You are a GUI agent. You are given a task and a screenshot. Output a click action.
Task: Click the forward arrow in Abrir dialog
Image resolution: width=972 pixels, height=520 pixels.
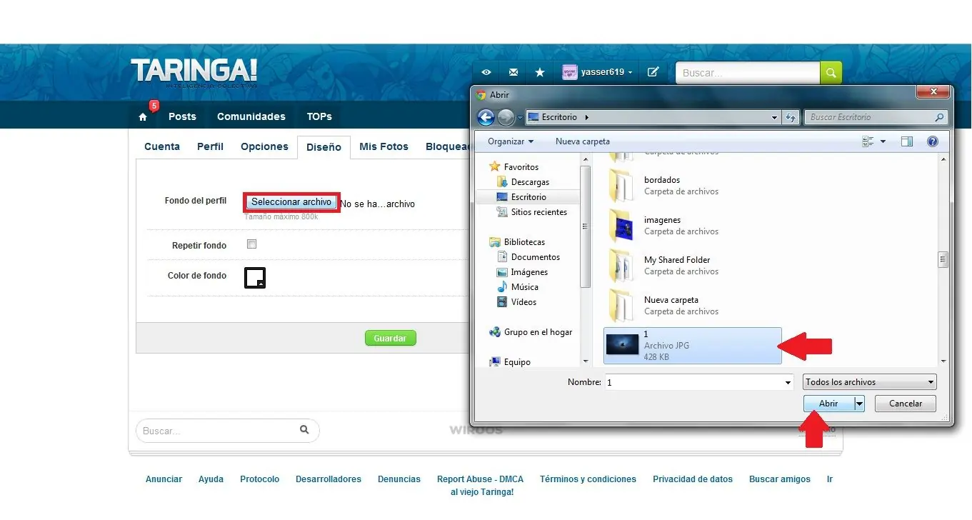coord(506,117)
